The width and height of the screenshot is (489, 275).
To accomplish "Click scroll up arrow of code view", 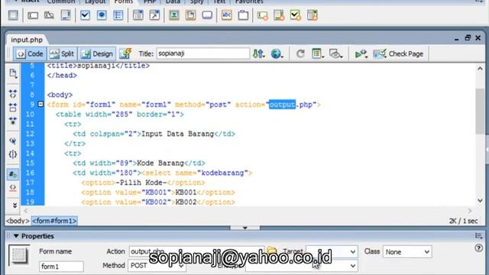I will coord(480,68).
